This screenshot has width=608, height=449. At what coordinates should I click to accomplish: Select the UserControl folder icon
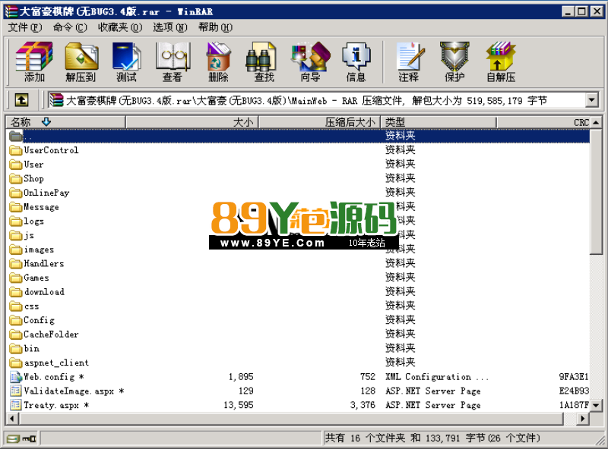click(x=16, y=150)
